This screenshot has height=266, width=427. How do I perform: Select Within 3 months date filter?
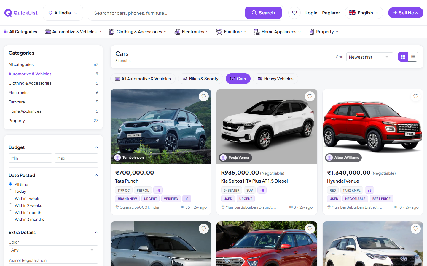pyautogui.click(x=11, y=220)
